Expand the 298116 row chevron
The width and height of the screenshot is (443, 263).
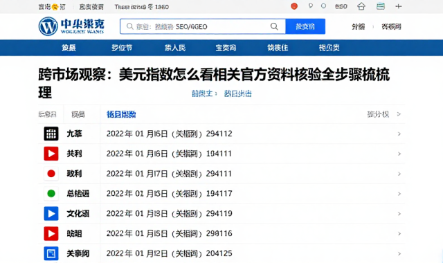pyautogui.click(x=399, y=234)
